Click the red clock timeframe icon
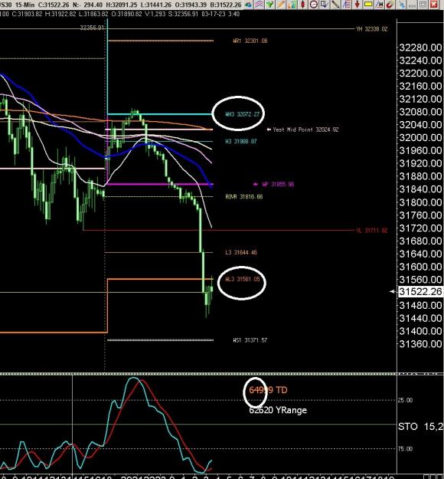The image size is (444, 479). tap(313, 5)
